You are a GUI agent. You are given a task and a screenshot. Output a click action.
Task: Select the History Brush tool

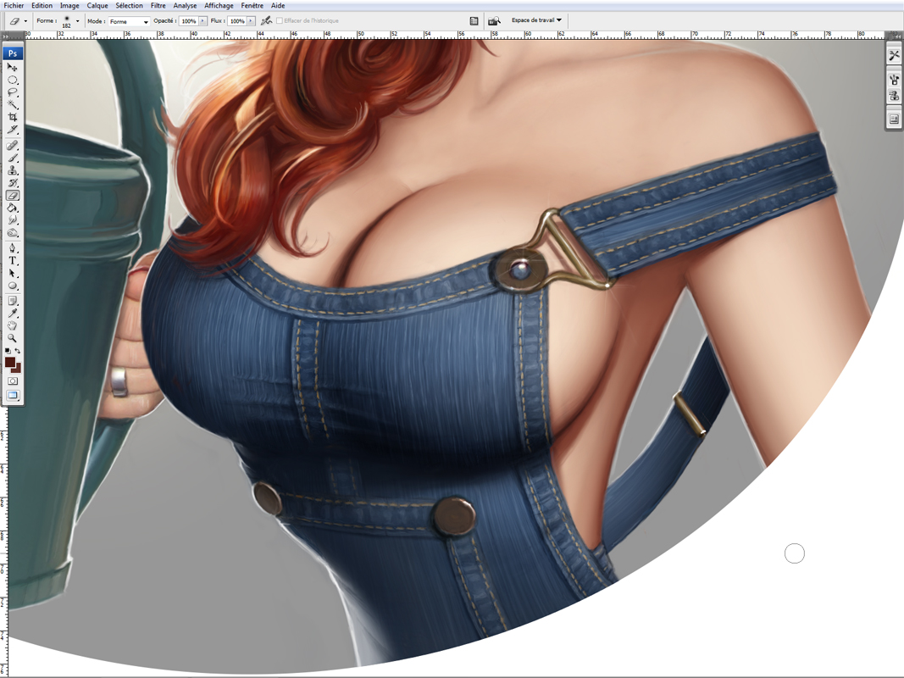(x=12, y=183)
